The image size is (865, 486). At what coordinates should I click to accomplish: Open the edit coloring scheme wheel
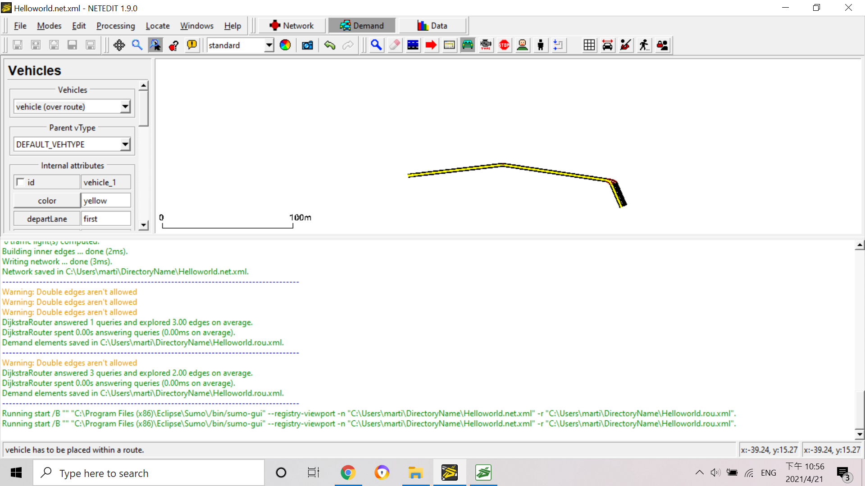point(285,45)
